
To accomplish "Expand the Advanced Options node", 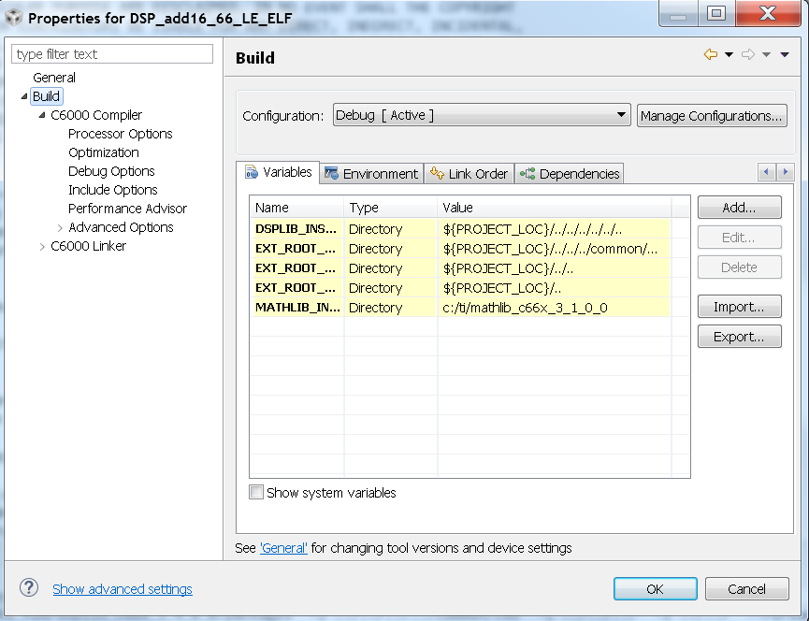I will coord(59,226).
